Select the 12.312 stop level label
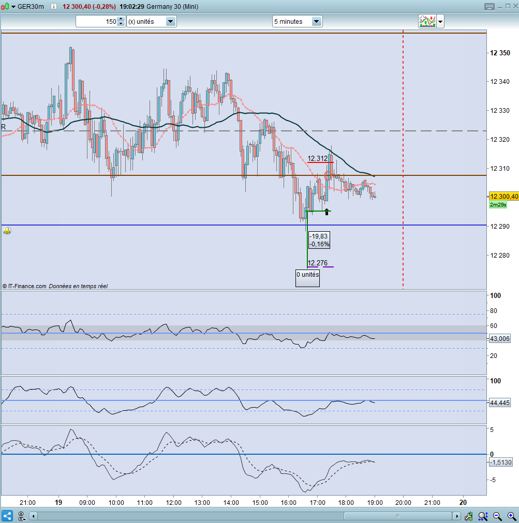 click(318, 158)
